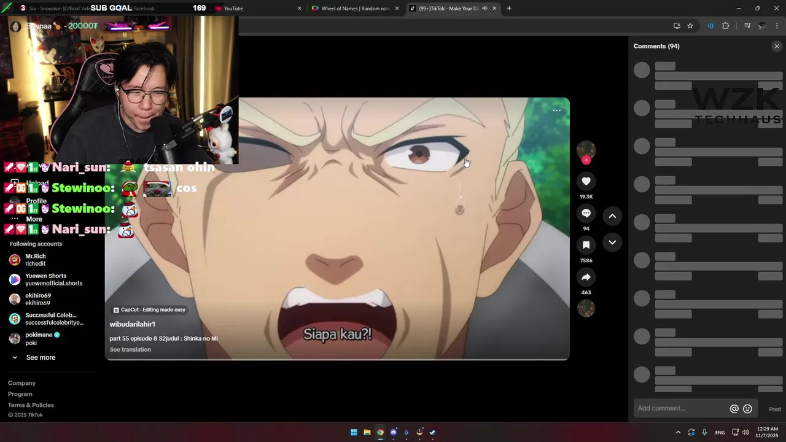This screenshot has height=442, width=786.
Task: Go to the next video with down arrow
Action: point(612,242)
